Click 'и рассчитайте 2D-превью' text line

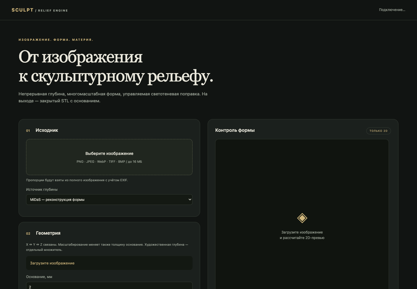click(x=302, y=238)
